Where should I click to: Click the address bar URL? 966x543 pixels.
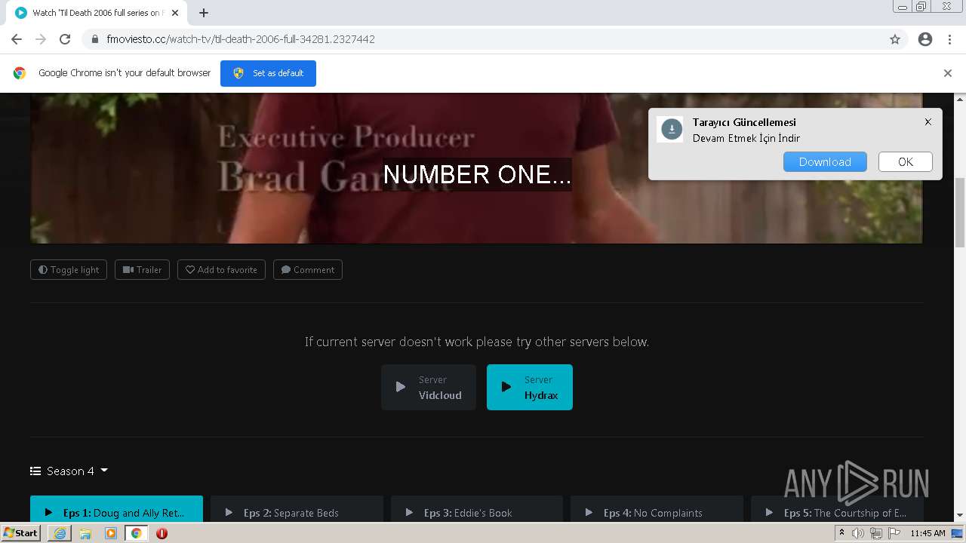click(x=241, y=39)
